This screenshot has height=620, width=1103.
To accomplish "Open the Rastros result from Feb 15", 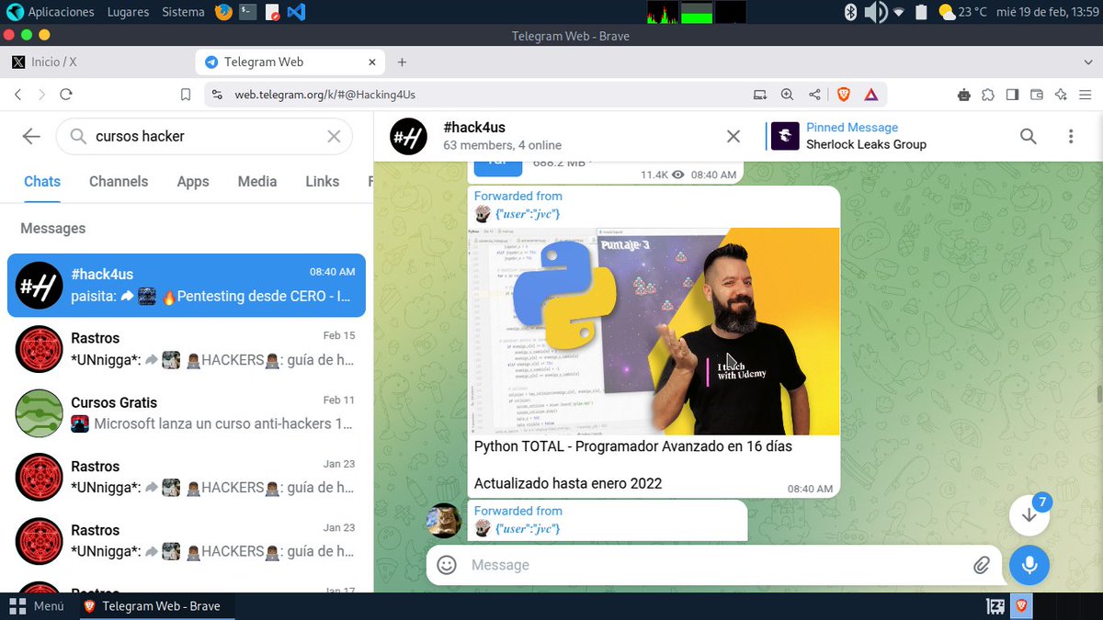I will [187, 349].
